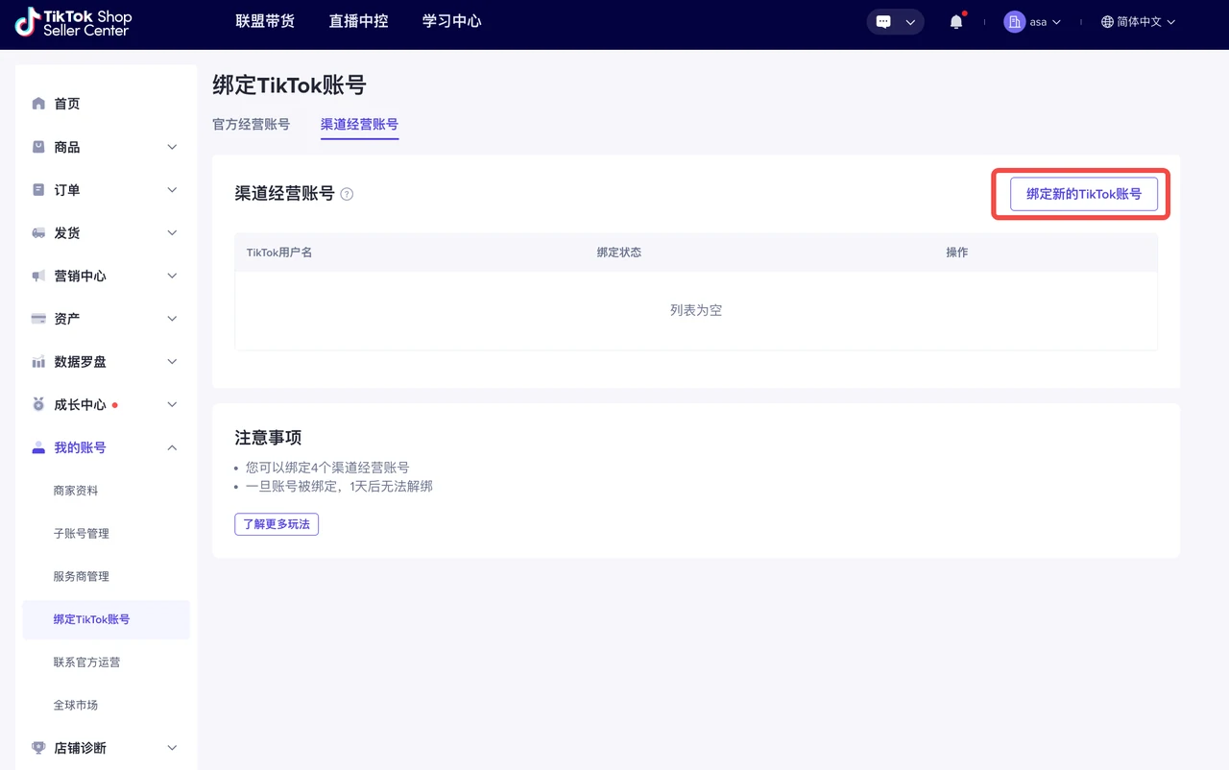Image resolution: width=1229 pixels, height=770 pixels.
Task: Open 学习中心 in the top navigation
Action: (451, 21)
